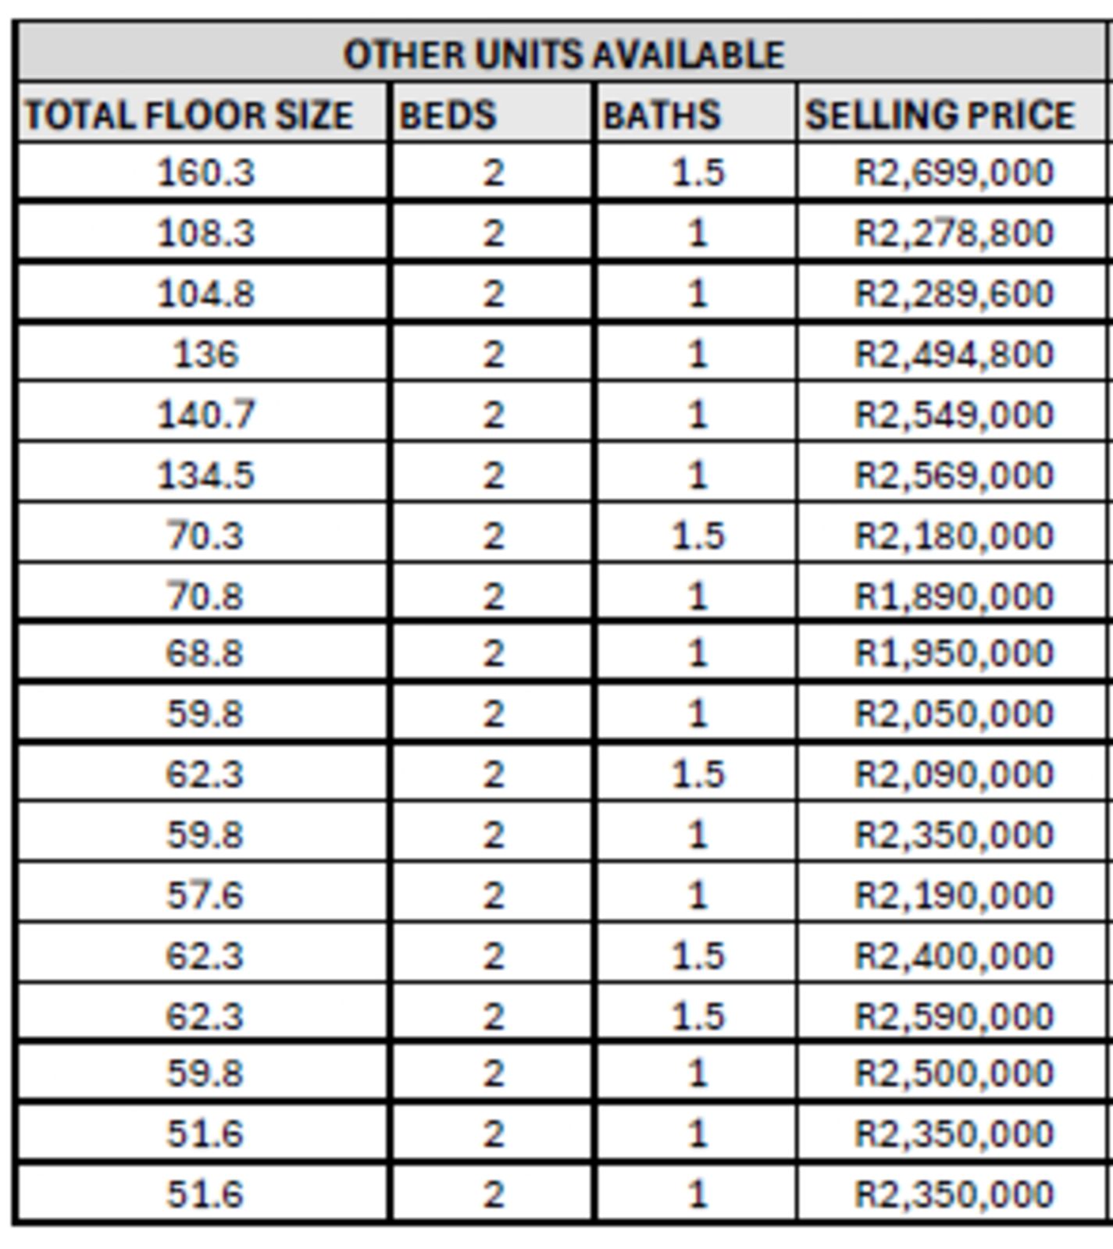1113x1249 pixels.
Task: Select the R2,278,800 selling price cell
Action: pyautogui.click(x=954, y=233)
